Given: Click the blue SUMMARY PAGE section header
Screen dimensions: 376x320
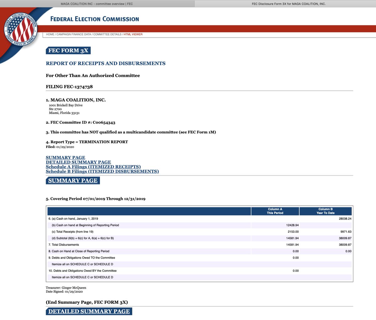Looking at the screenshot, I should (x=73, y=180).
